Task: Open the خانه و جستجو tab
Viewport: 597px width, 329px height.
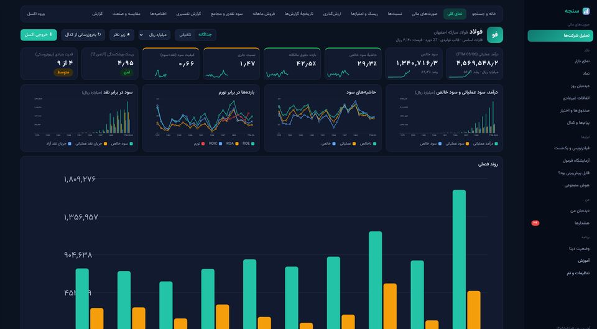Action: tap(484, 14)
